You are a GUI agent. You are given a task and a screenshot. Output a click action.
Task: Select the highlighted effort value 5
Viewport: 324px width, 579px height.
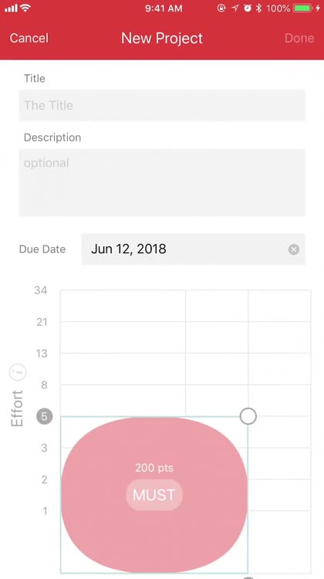[44, 417]
